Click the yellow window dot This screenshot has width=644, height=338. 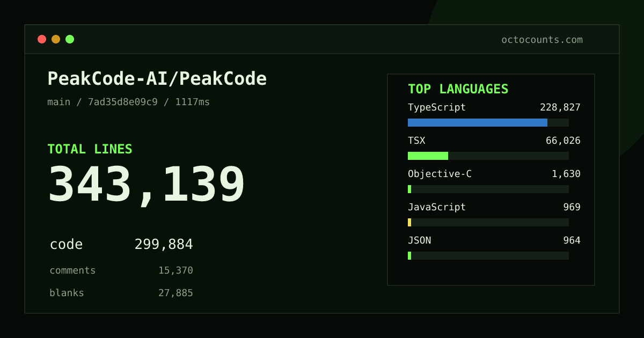coord(56,39)
